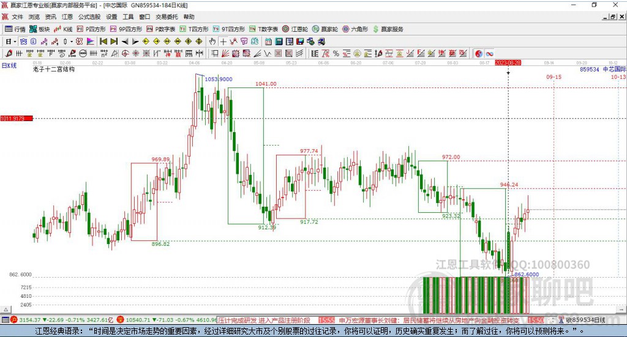Image resolution: width=627 pixels, height=337 pixels.
Task: Open the 行情 market quotes view
Action: [x=15, y=29]
